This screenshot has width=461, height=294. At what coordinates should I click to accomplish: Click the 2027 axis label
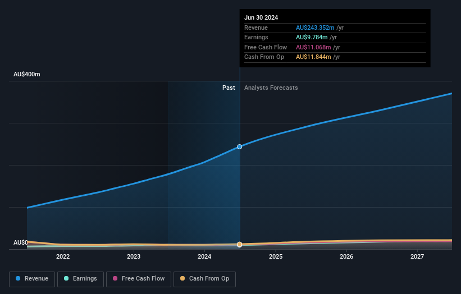[x=417, y=256]
